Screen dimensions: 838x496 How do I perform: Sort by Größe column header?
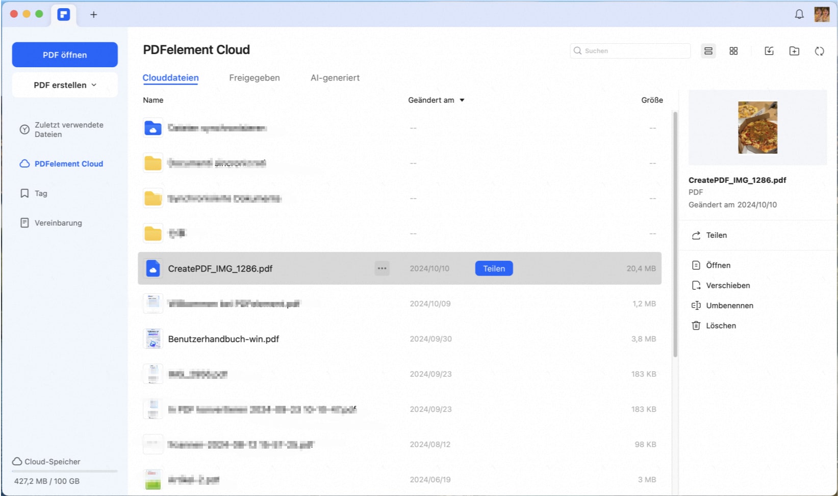tap(652, 100)
